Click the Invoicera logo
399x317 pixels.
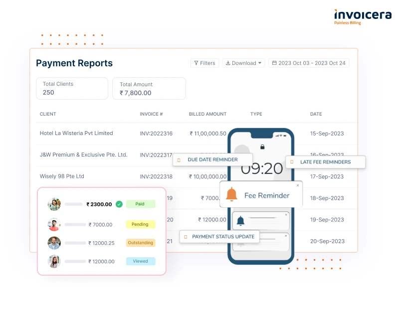tap(363, 17)
